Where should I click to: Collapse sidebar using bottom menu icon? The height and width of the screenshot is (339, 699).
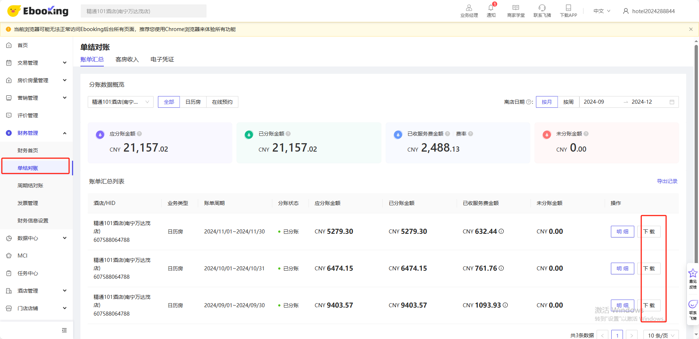point(64,330)
